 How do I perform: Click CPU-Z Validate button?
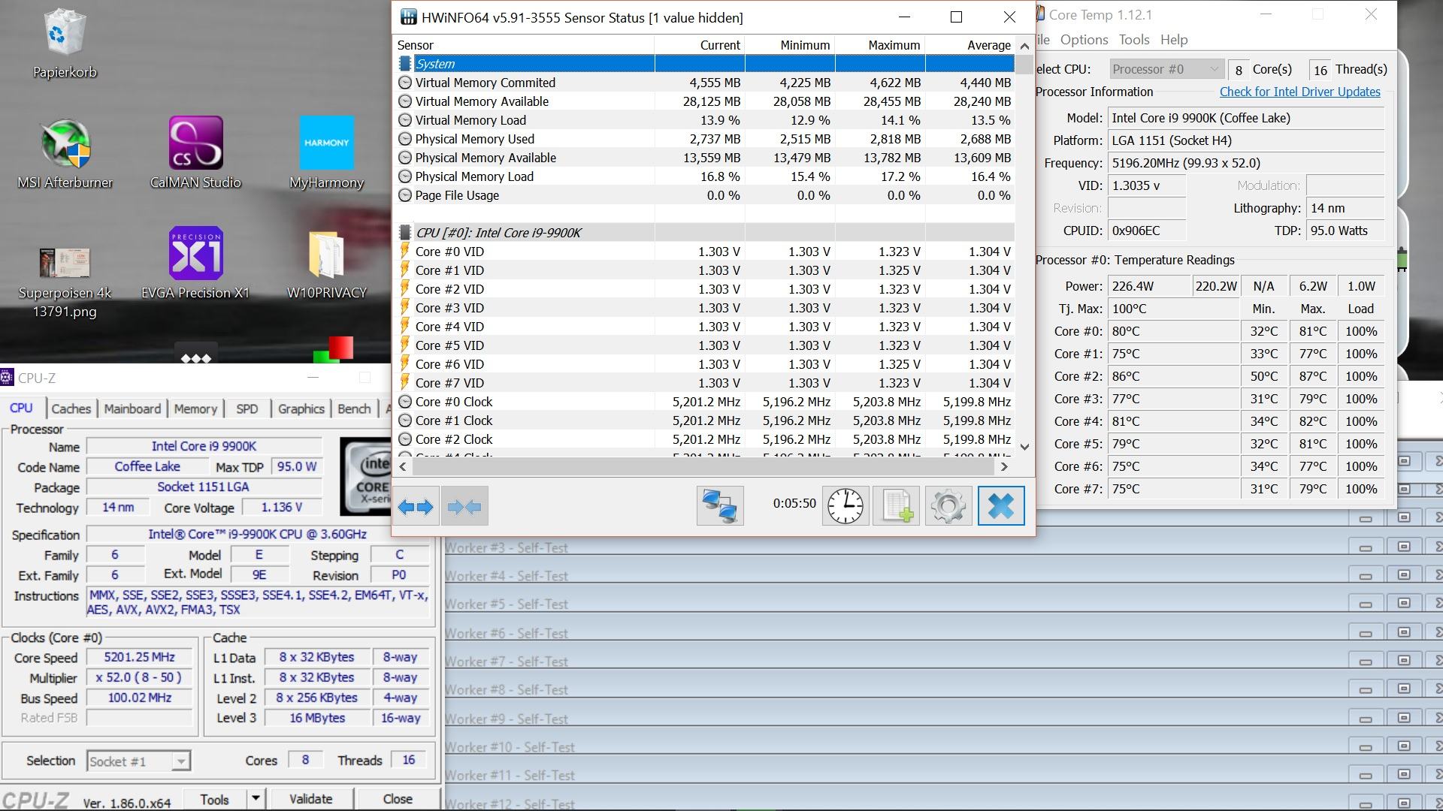tap(310, 799)
